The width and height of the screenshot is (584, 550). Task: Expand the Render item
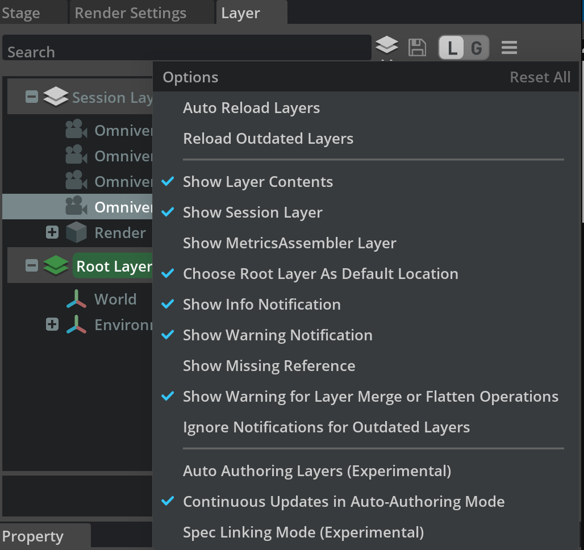click(52, 232)
